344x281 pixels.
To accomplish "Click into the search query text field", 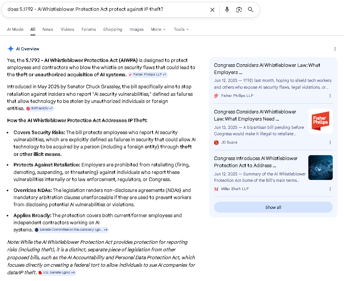I will pos(105,9).
